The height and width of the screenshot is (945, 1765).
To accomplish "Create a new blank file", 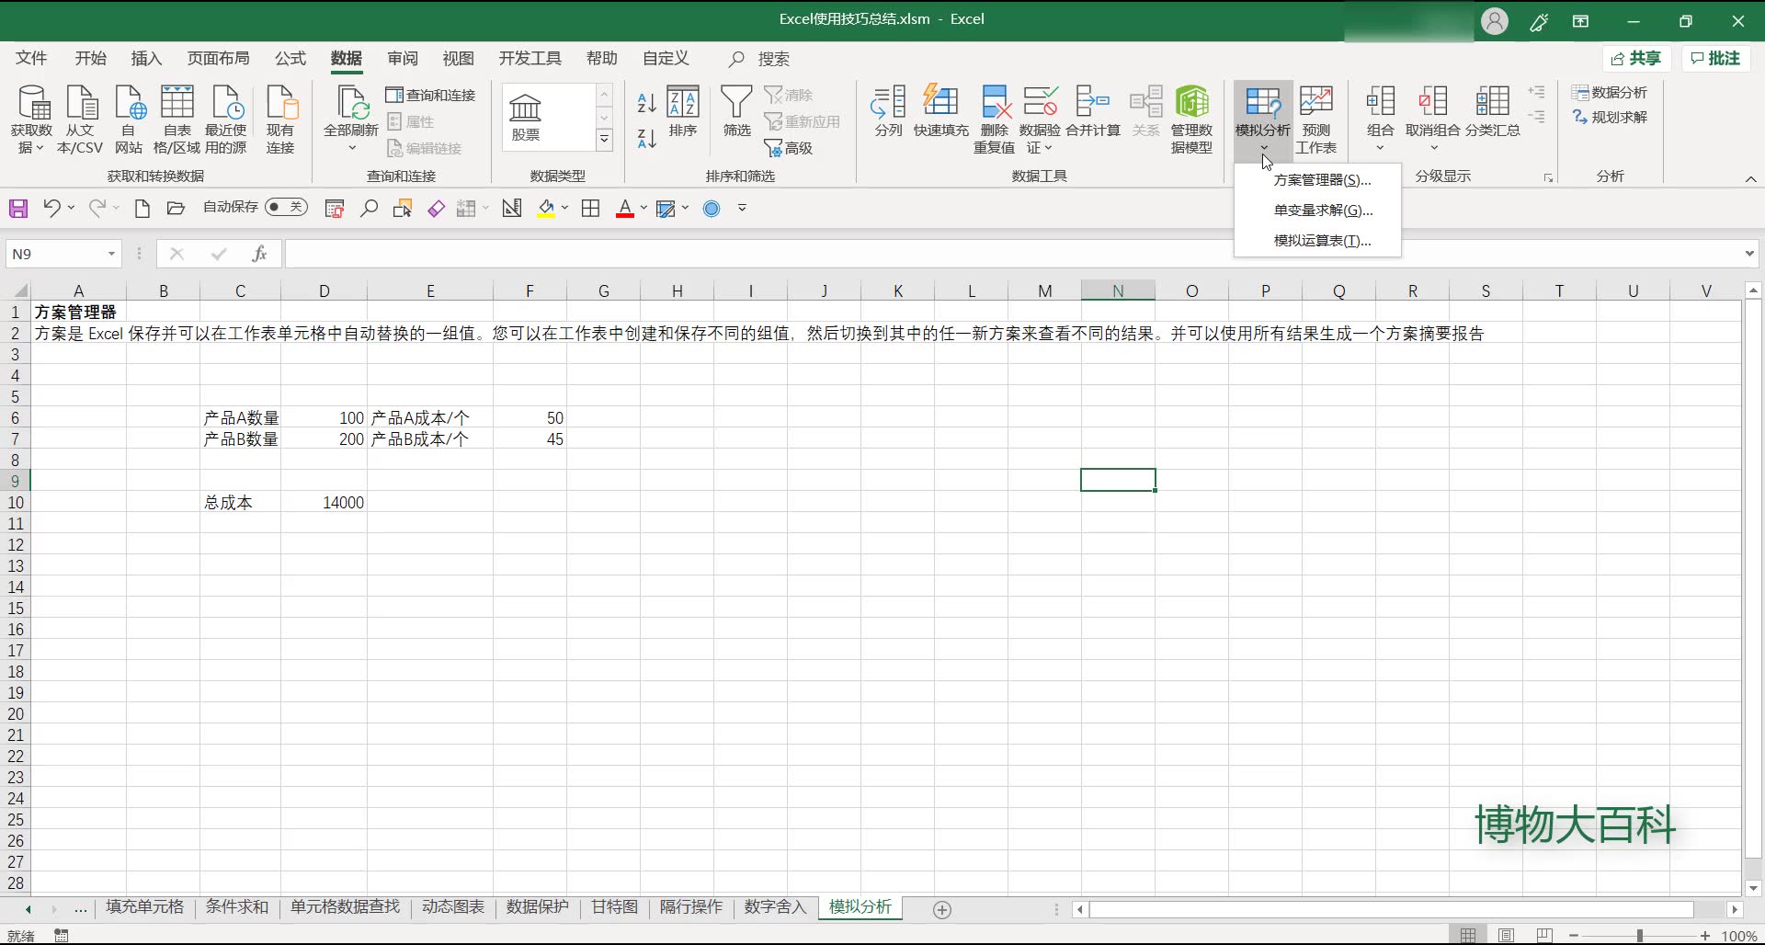I will pos(142,209).
